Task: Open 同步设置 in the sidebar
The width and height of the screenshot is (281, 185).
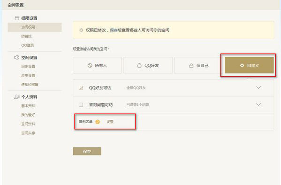Action: point(28,67)
